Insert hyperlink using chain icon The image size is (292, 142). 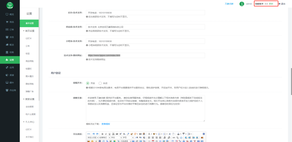[174, 138]
